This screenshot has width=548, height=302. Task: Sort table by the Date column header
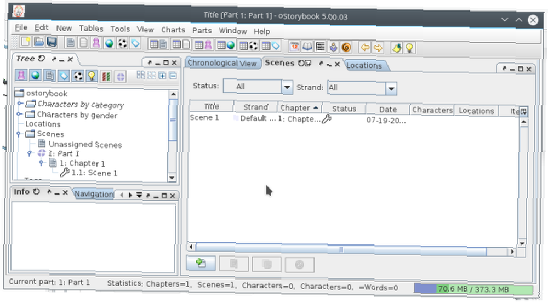coord(388,110)
